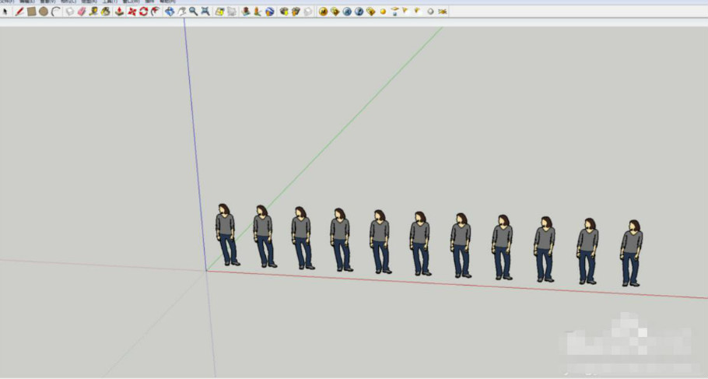The height and width of the screenshot is (379, 708).
Task: Click the Share Model icon
Action: pos(296,12)
